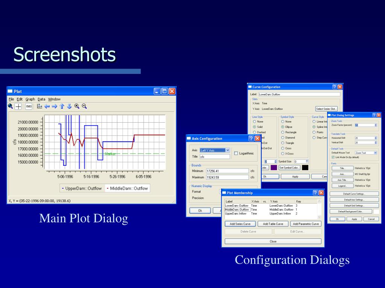Click the Minimum bounds input field
Image resolution: width=385 pixels, height=288 pixels.
[x=227, y=171]
